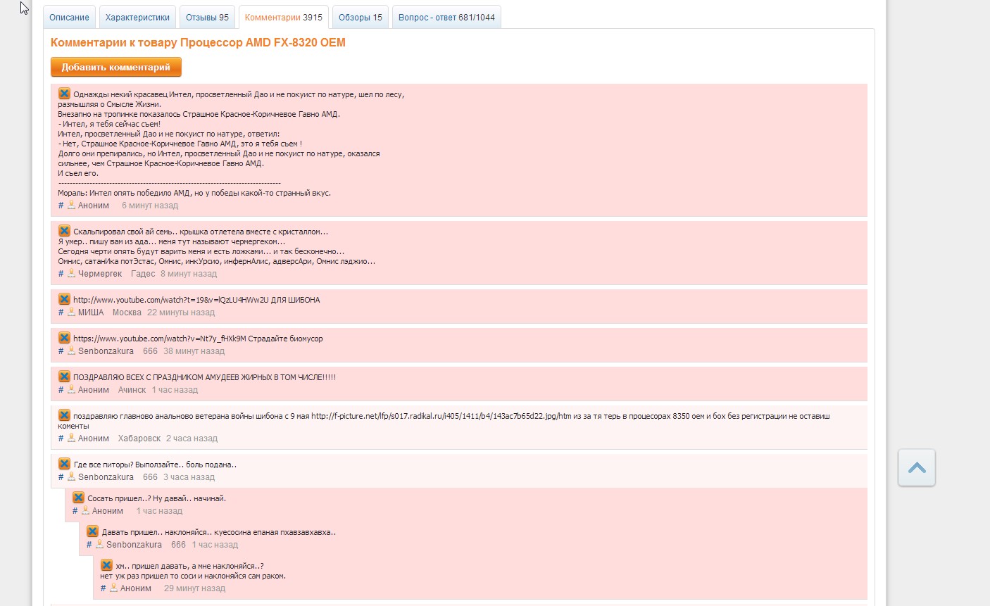Open the Описание tab
The image size is (990, 606).
pyautogui.click(x=69, y=18)
